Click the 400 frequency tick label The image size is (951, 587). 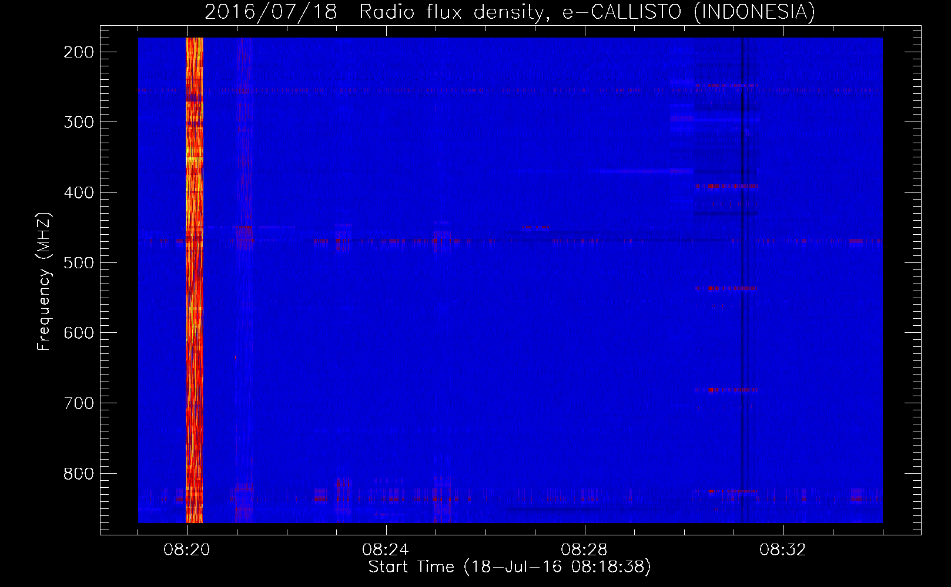(x=78, y=193)
